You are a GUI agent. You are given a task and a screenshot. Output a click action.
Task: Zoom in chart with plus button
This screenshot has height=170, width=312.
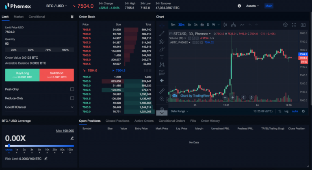[x=233, y=97]
